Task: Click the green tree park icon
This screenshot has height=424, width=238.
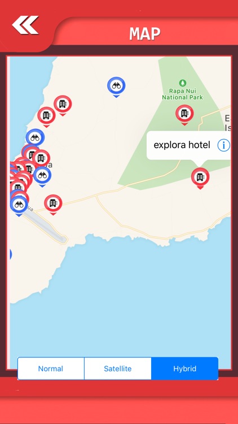Action: point(183,83)
